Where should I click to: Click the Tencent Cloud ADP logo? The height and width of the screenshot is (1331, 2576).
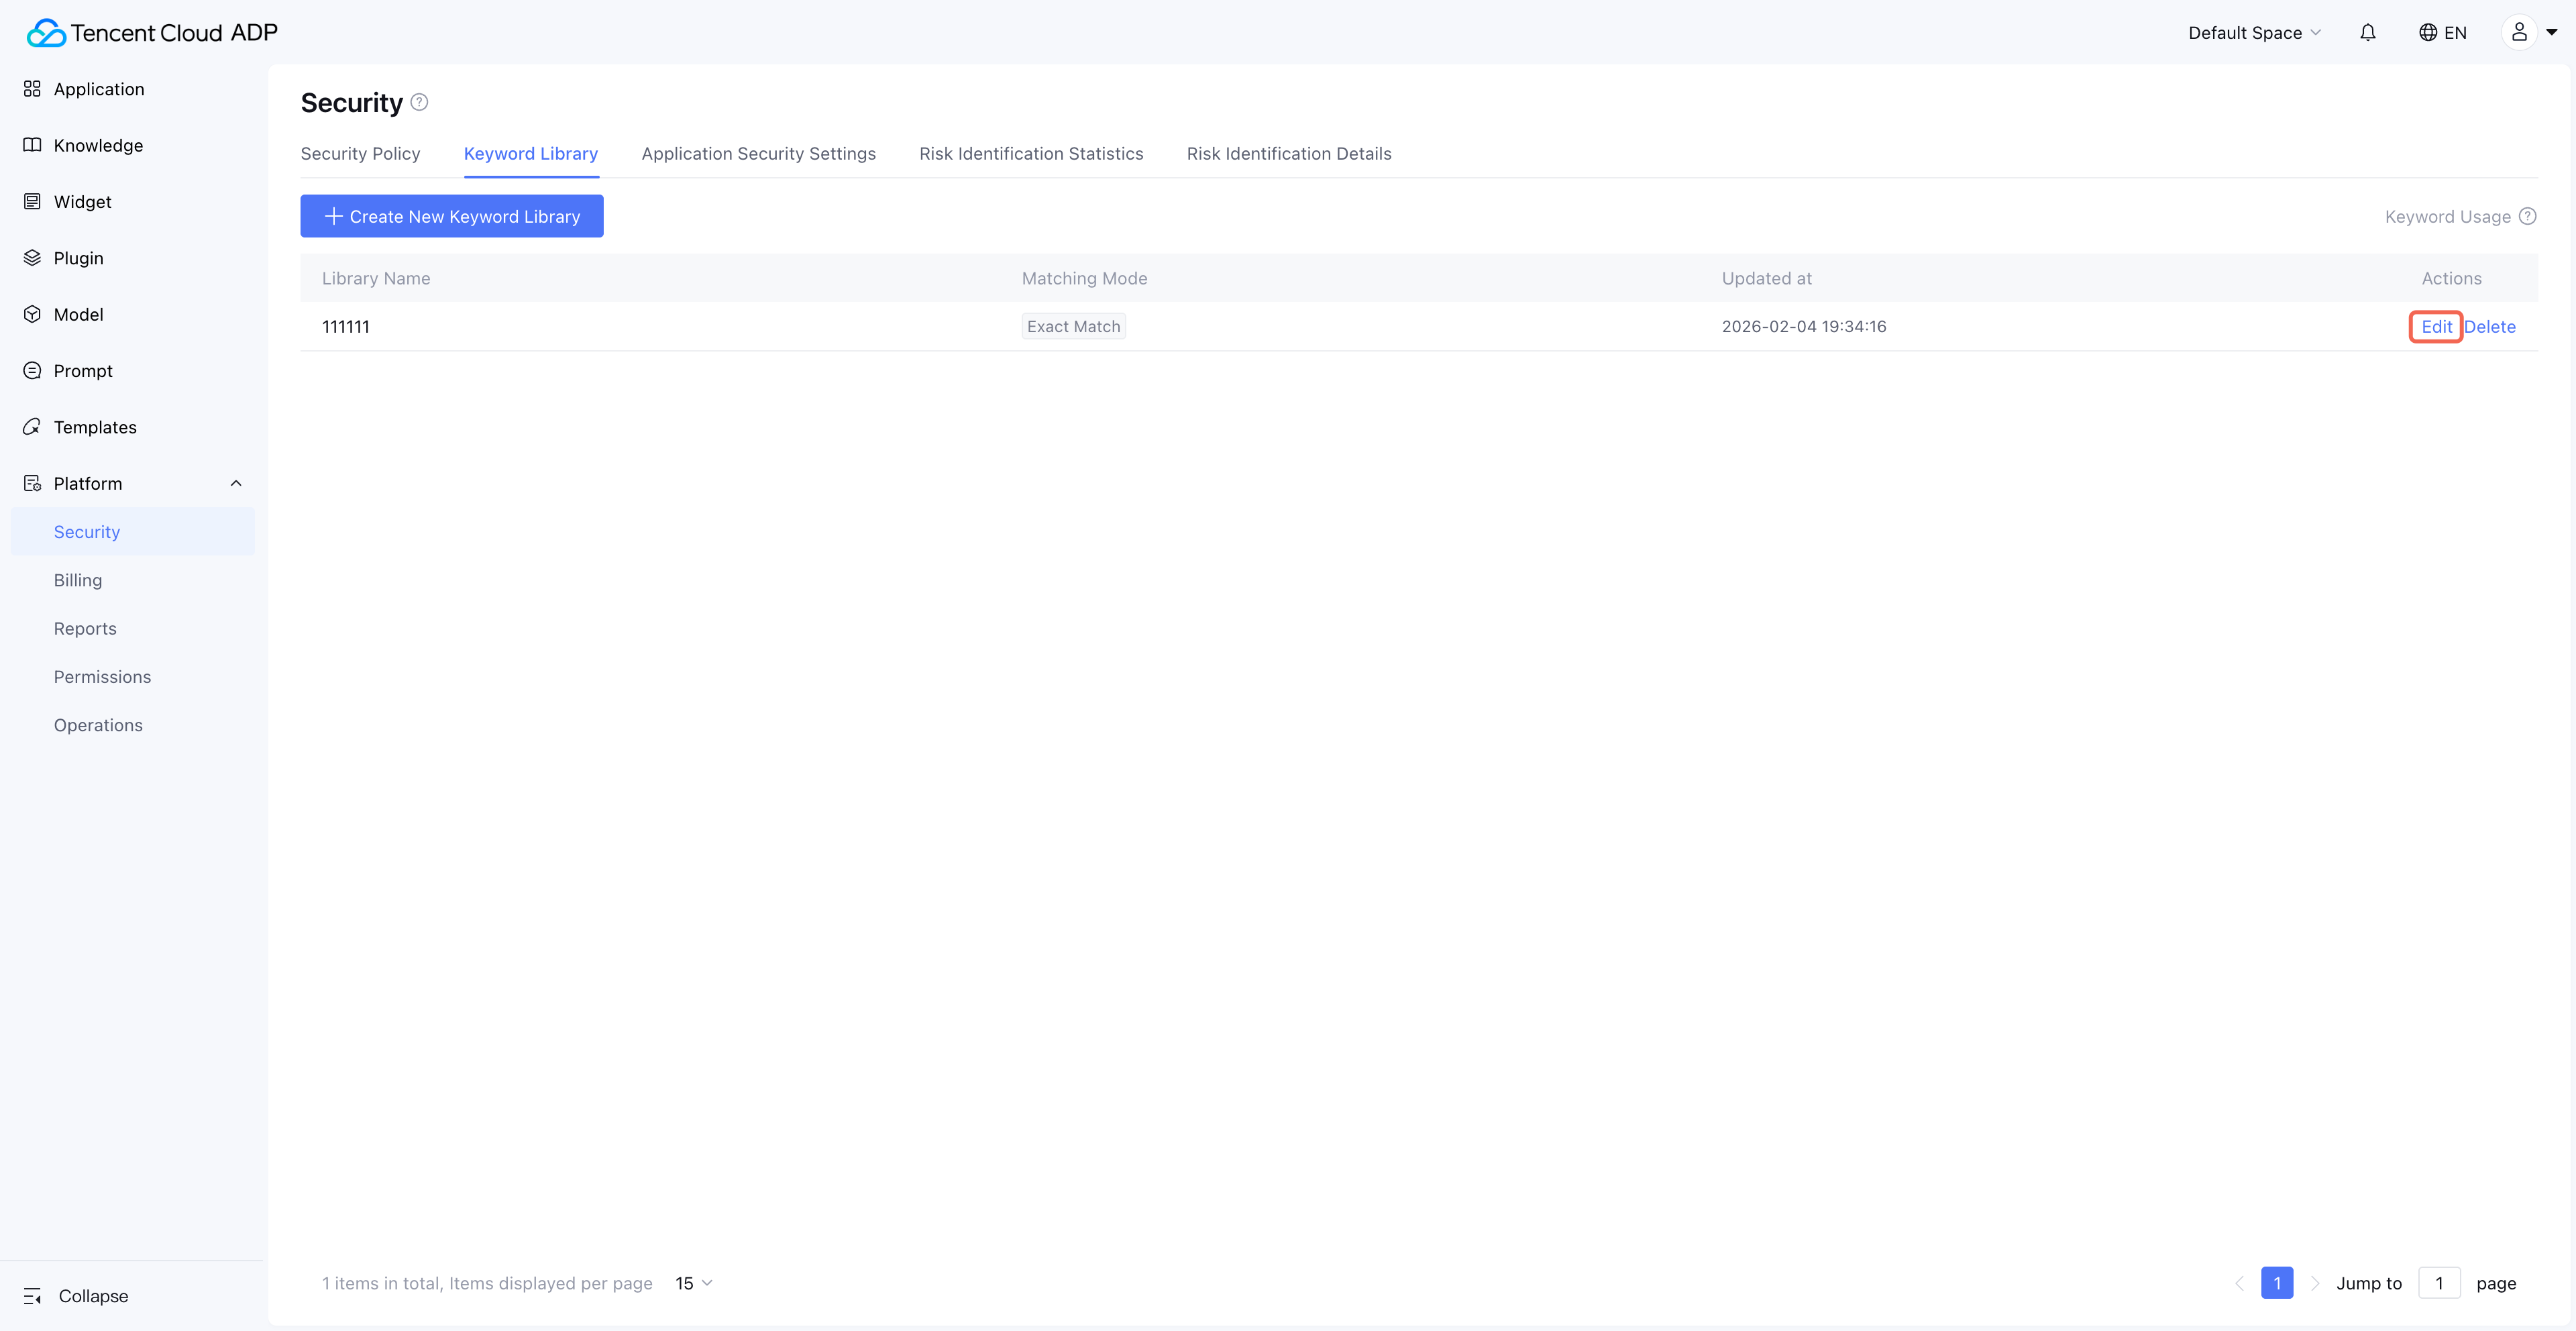click(x=152, y=33)
